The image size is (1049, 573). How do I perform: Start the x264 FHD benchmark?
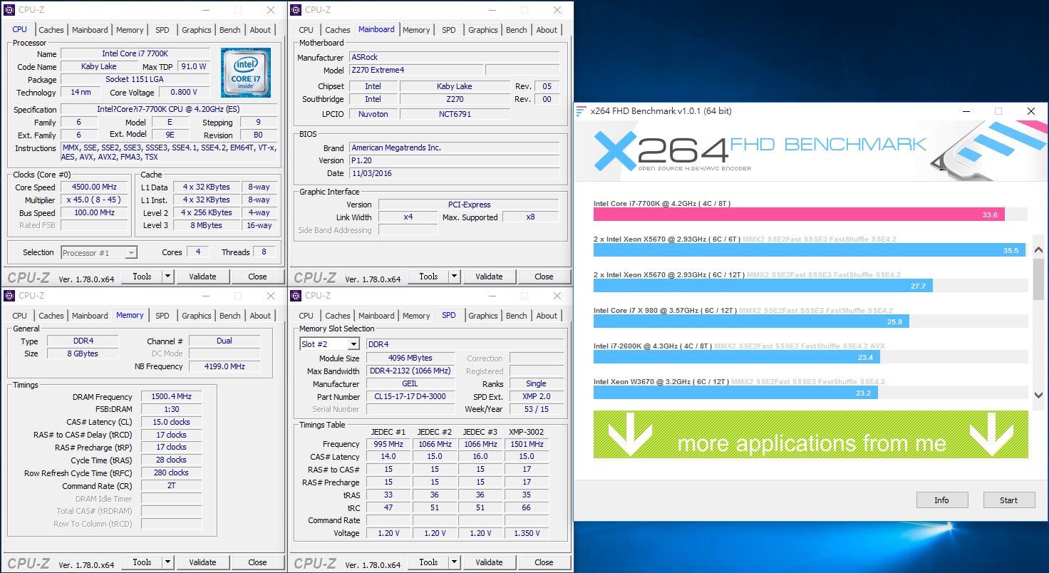click(x=1008, y=500)
